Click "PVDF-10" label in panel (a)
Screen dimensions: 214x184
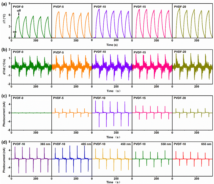[100, 7]
